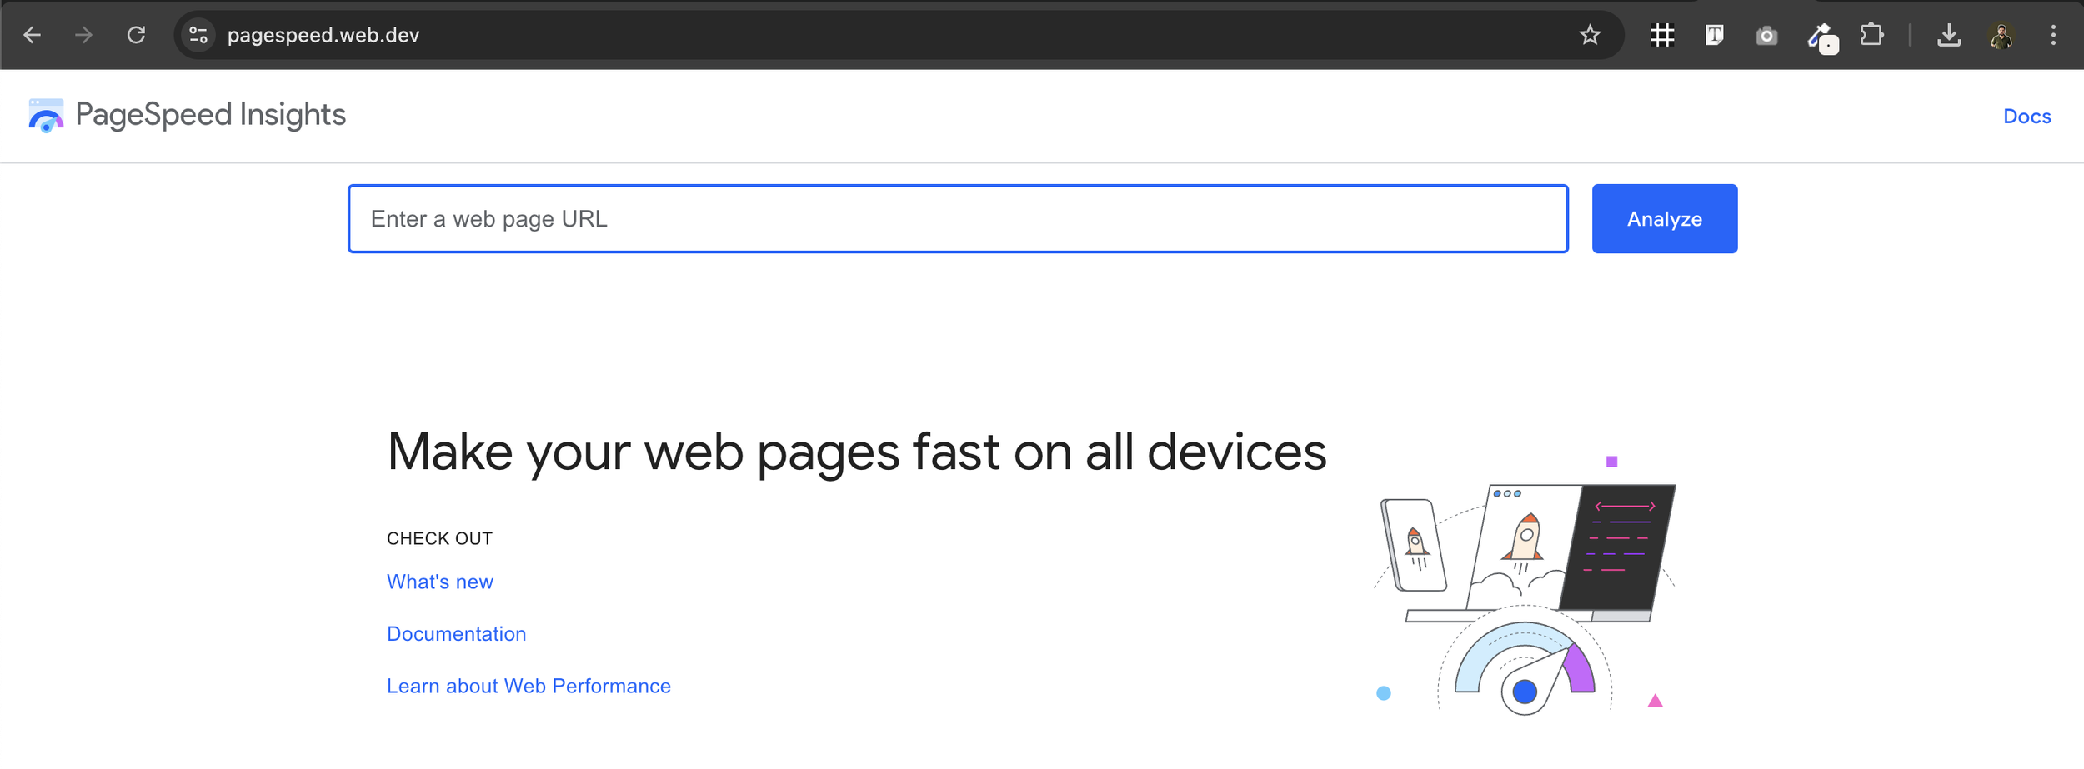Open the Downloads tray icon

point(1949,35)
